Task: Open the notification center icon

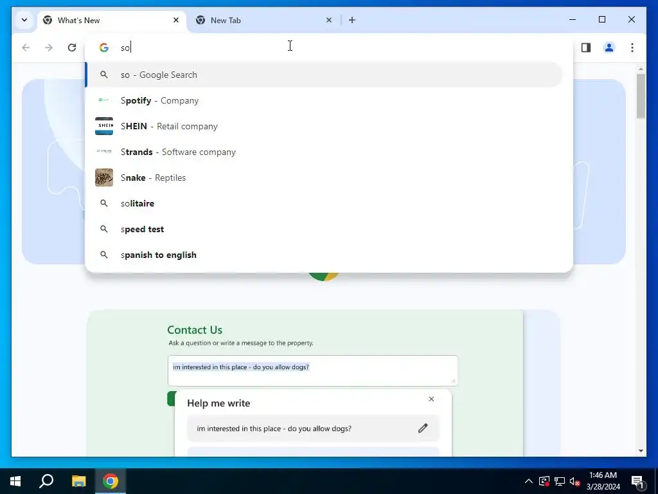Action: coord(637,481)
